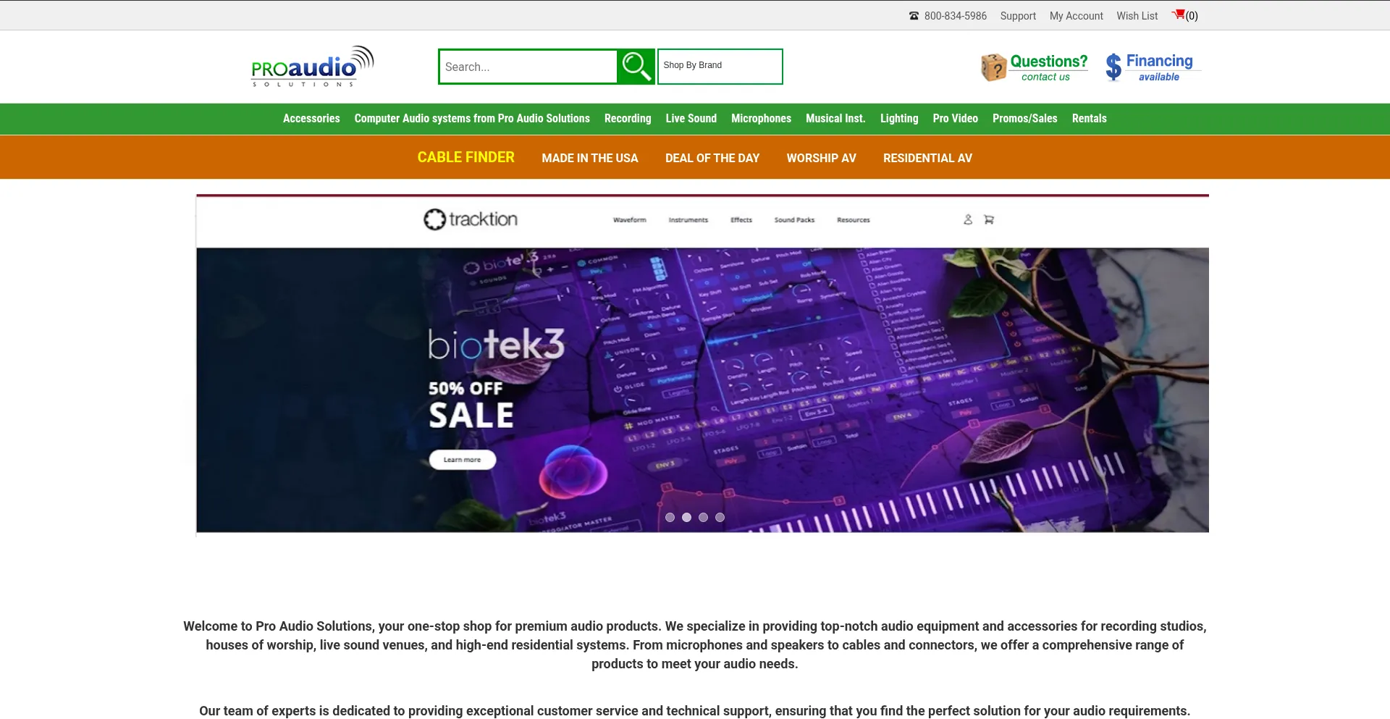Viewport: 1390px width, 719px height.
Task: Click into the Search input field
Action: click(x=528, y=67)
